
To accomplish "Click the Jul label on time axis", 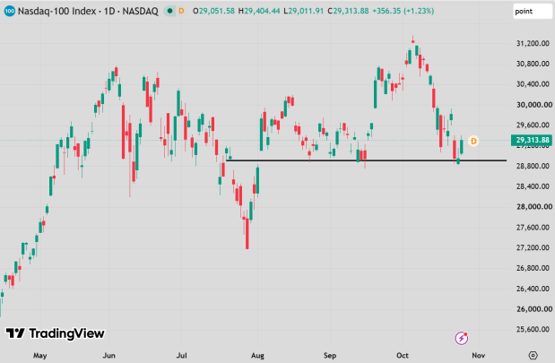I will point(182,355).
